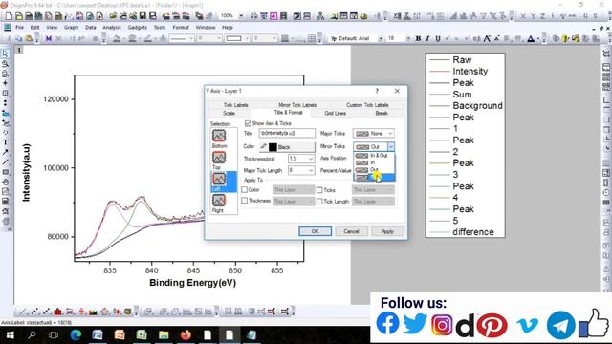Open axis Color picker showing Black

pyautogui.click(x=287, y=147)
